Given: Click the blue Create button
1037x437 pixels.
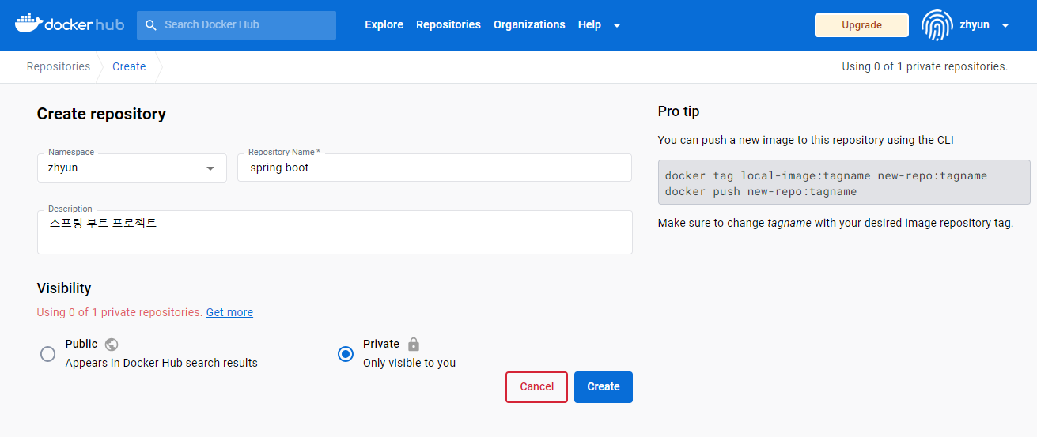Looking at the screenshot, I should pos(604,386).
